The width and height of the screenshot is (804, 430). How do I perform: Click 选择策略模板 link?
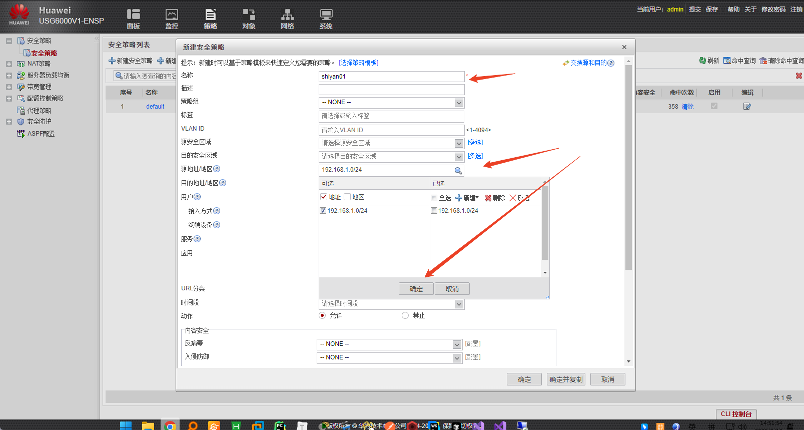[359, 63]
